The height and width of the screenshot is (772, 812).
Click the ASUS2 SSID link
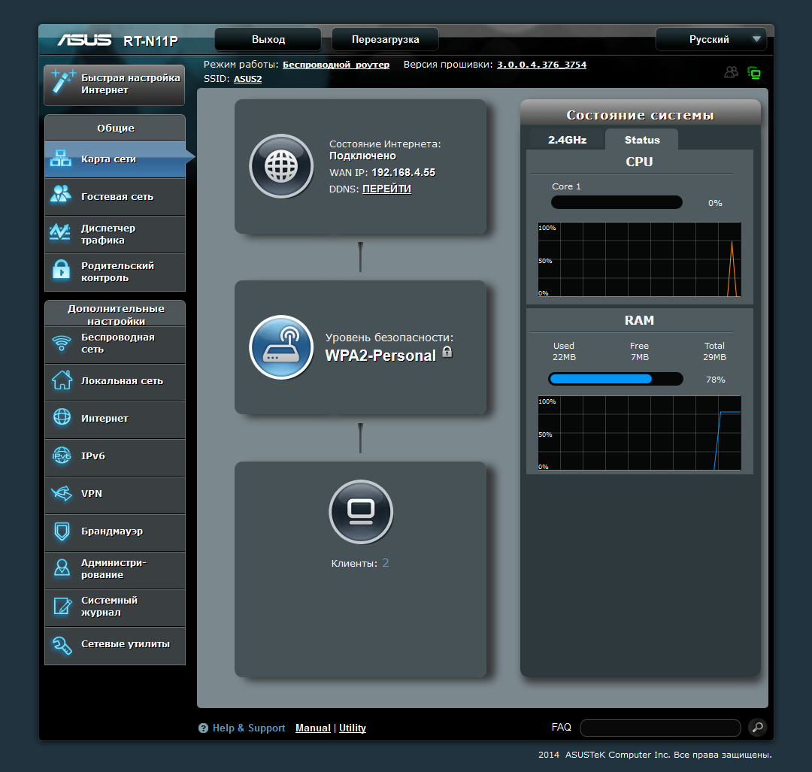click(x=247, y=79)
